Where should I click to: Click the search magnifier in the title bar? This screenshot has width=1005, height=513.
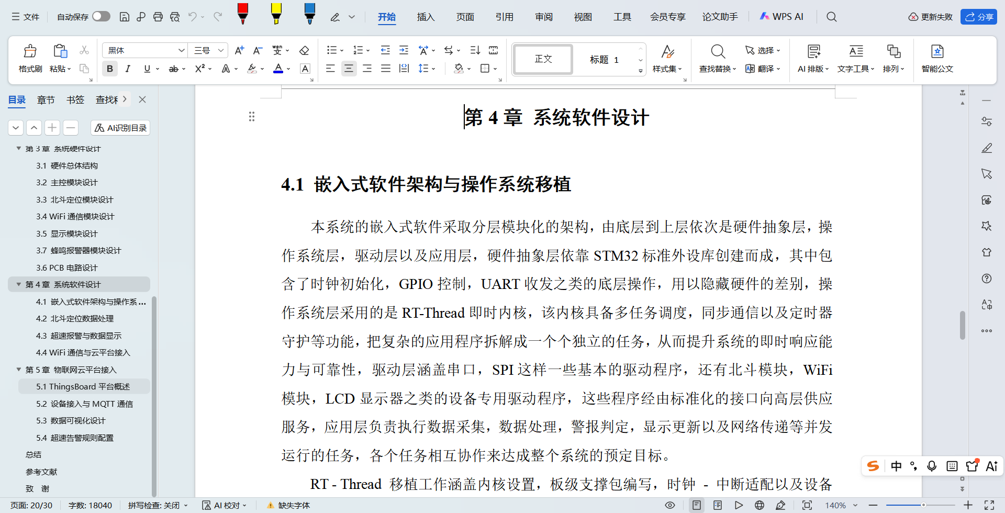(832, 17)
